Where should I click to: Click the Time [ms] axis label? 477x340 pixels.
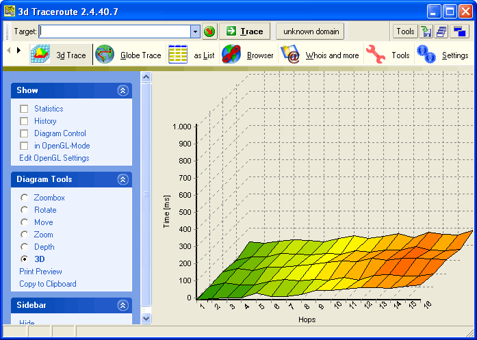pos(166,211)
